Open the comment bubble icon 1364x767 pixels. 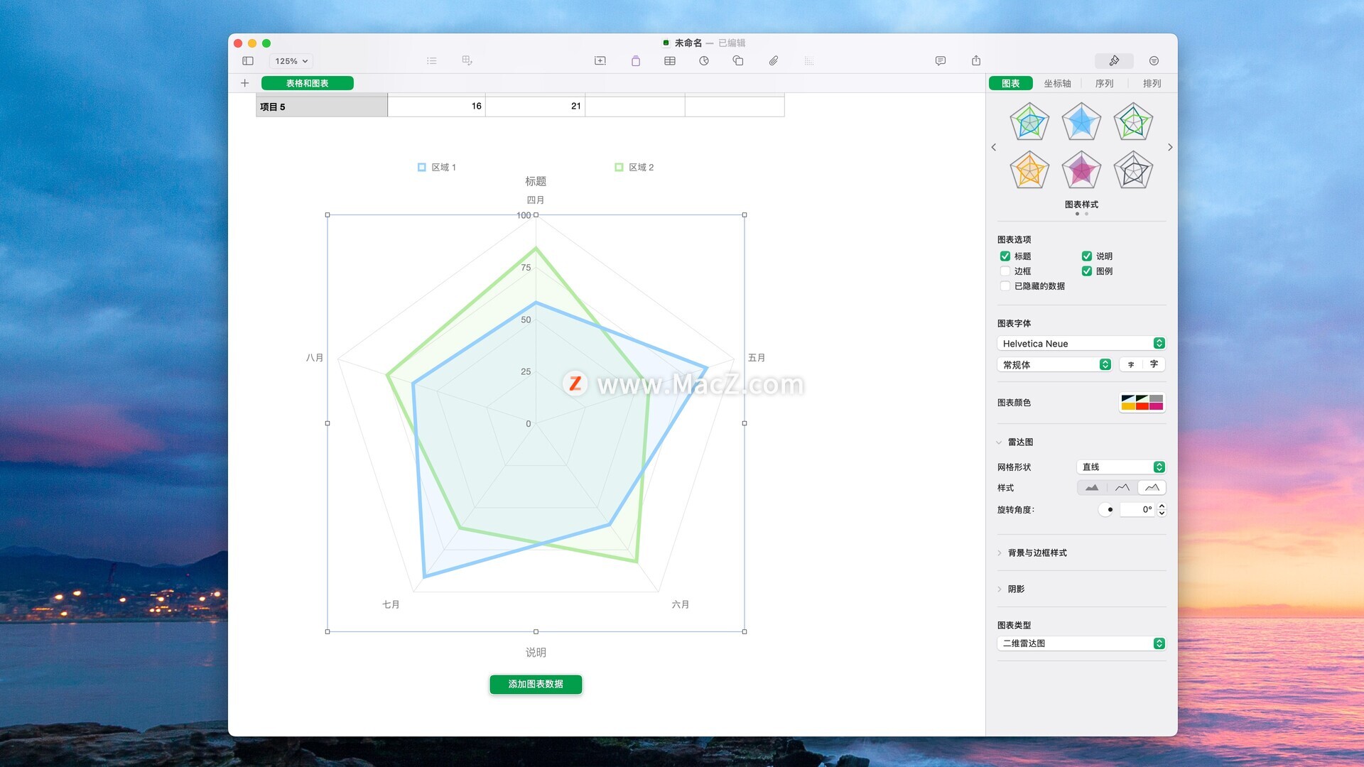click(x=940, y=61)
